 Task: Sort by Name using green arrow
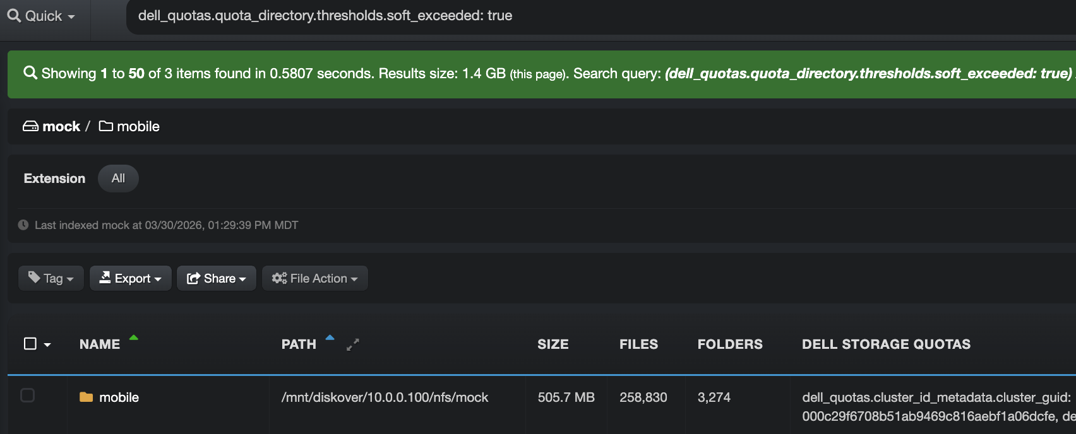coord(134,337)
